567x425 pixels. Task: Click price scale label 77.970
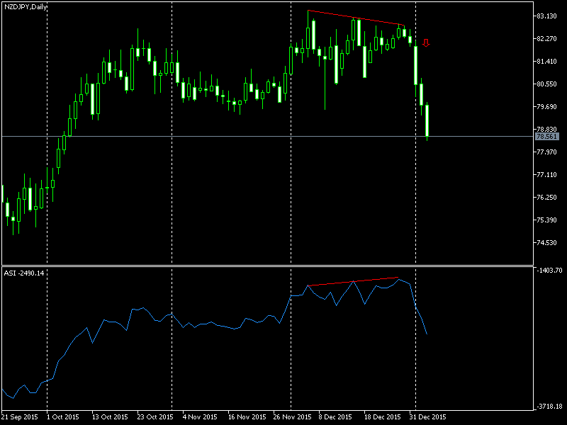tap(546, 152)
